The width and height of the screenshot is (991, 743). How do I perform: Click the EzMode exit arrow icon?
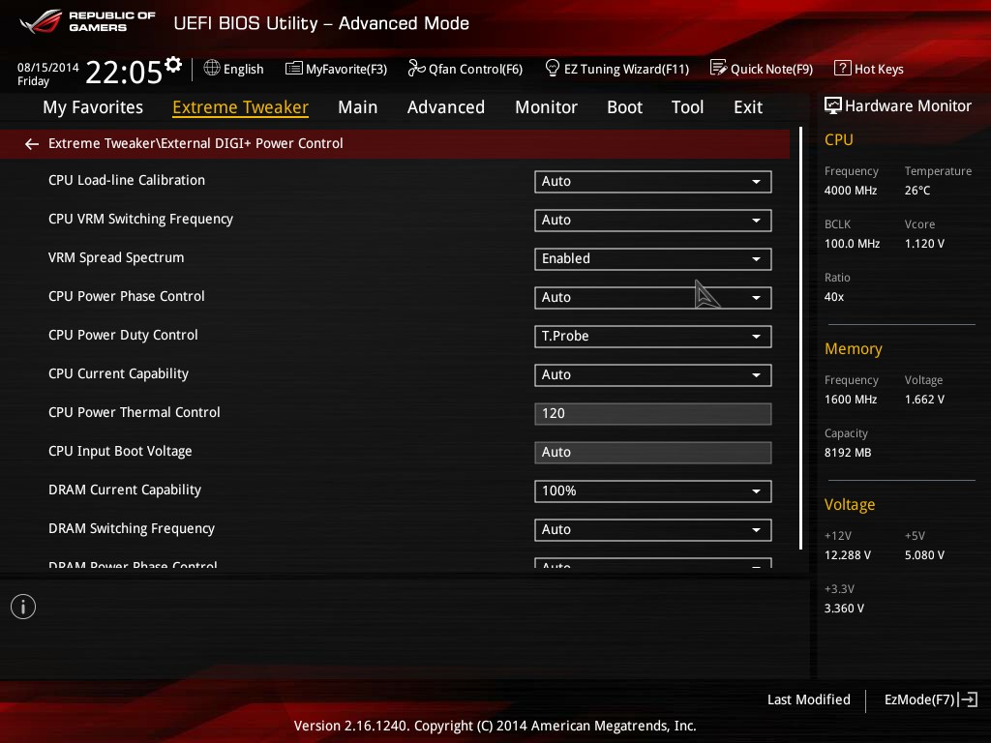[968, 699]
